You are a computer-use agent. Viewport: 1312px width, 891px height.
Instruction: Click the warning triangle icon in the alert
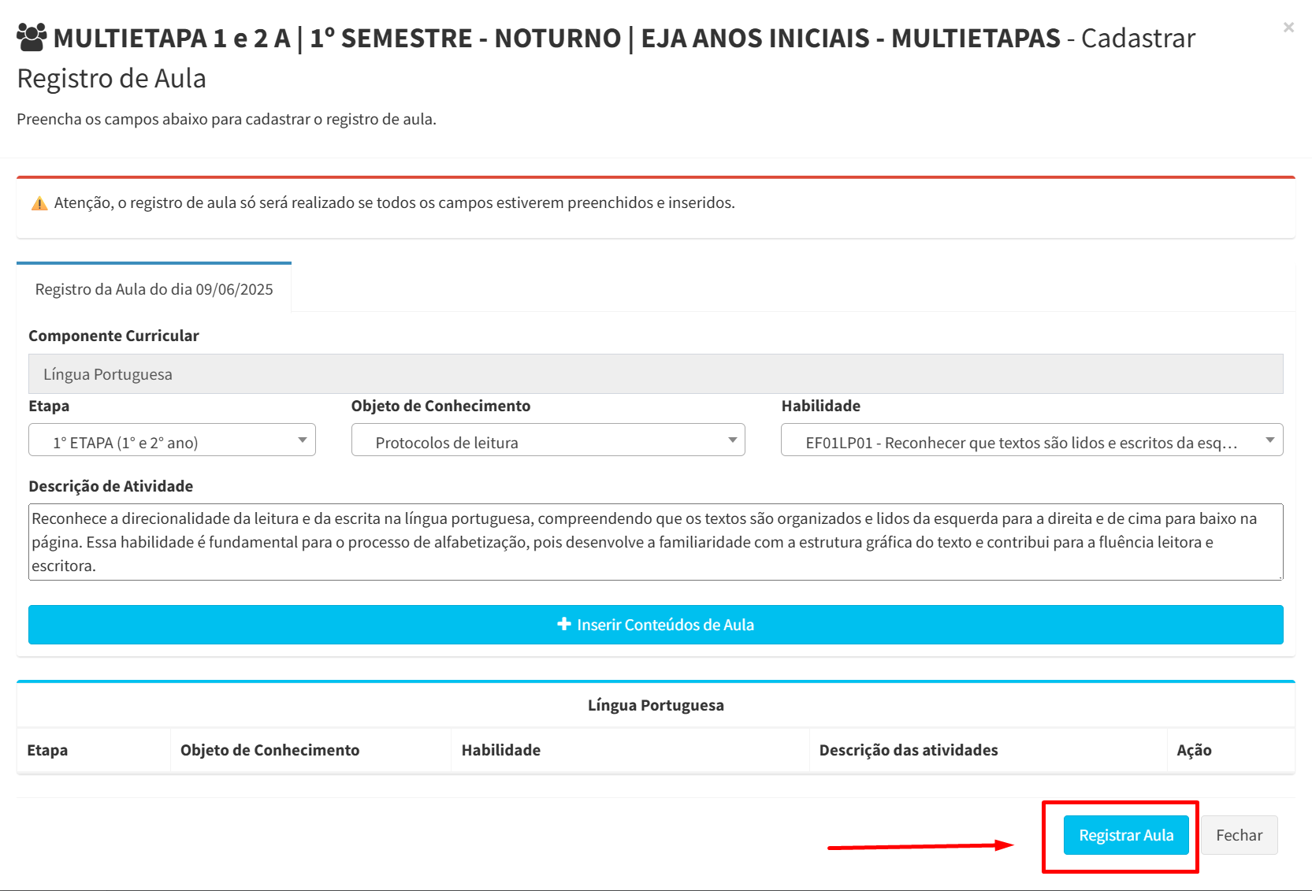pos(39,204)
